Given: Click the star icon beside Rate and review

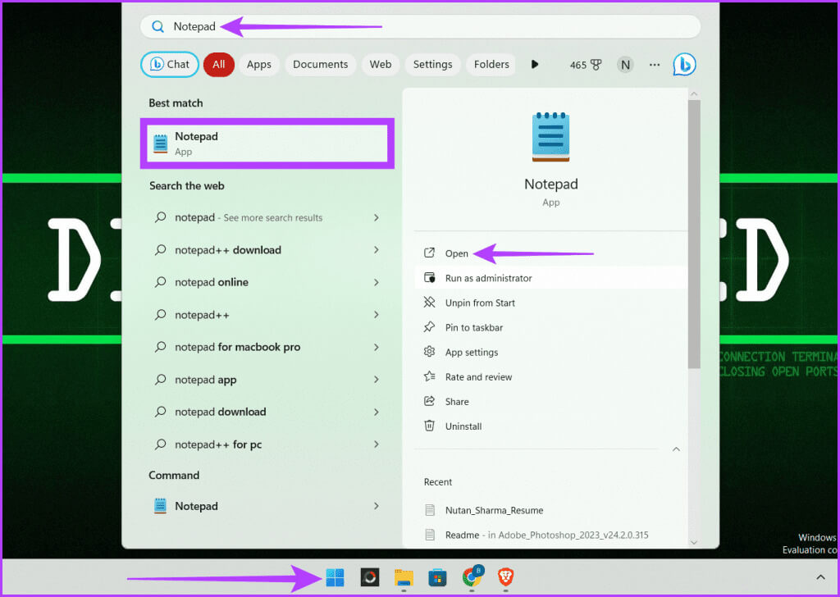Looking at the screenshot, I should coord(429,376).
